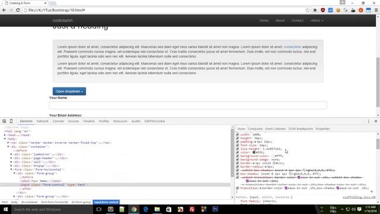Screen dimensions: 380x214
Task: Open the scaffolding.less source link
Action: pos(359,197)
